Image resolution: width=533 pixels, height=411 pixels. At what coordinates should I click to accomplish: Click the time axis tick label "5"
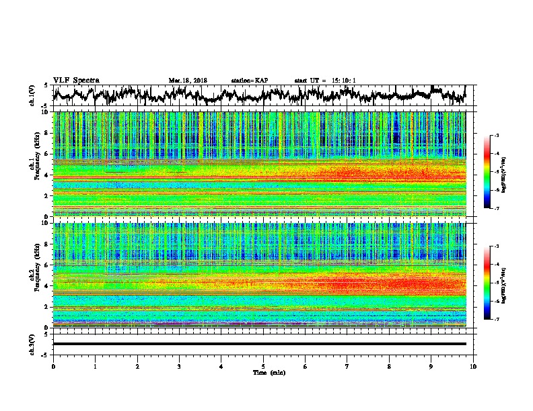[263, 367]
